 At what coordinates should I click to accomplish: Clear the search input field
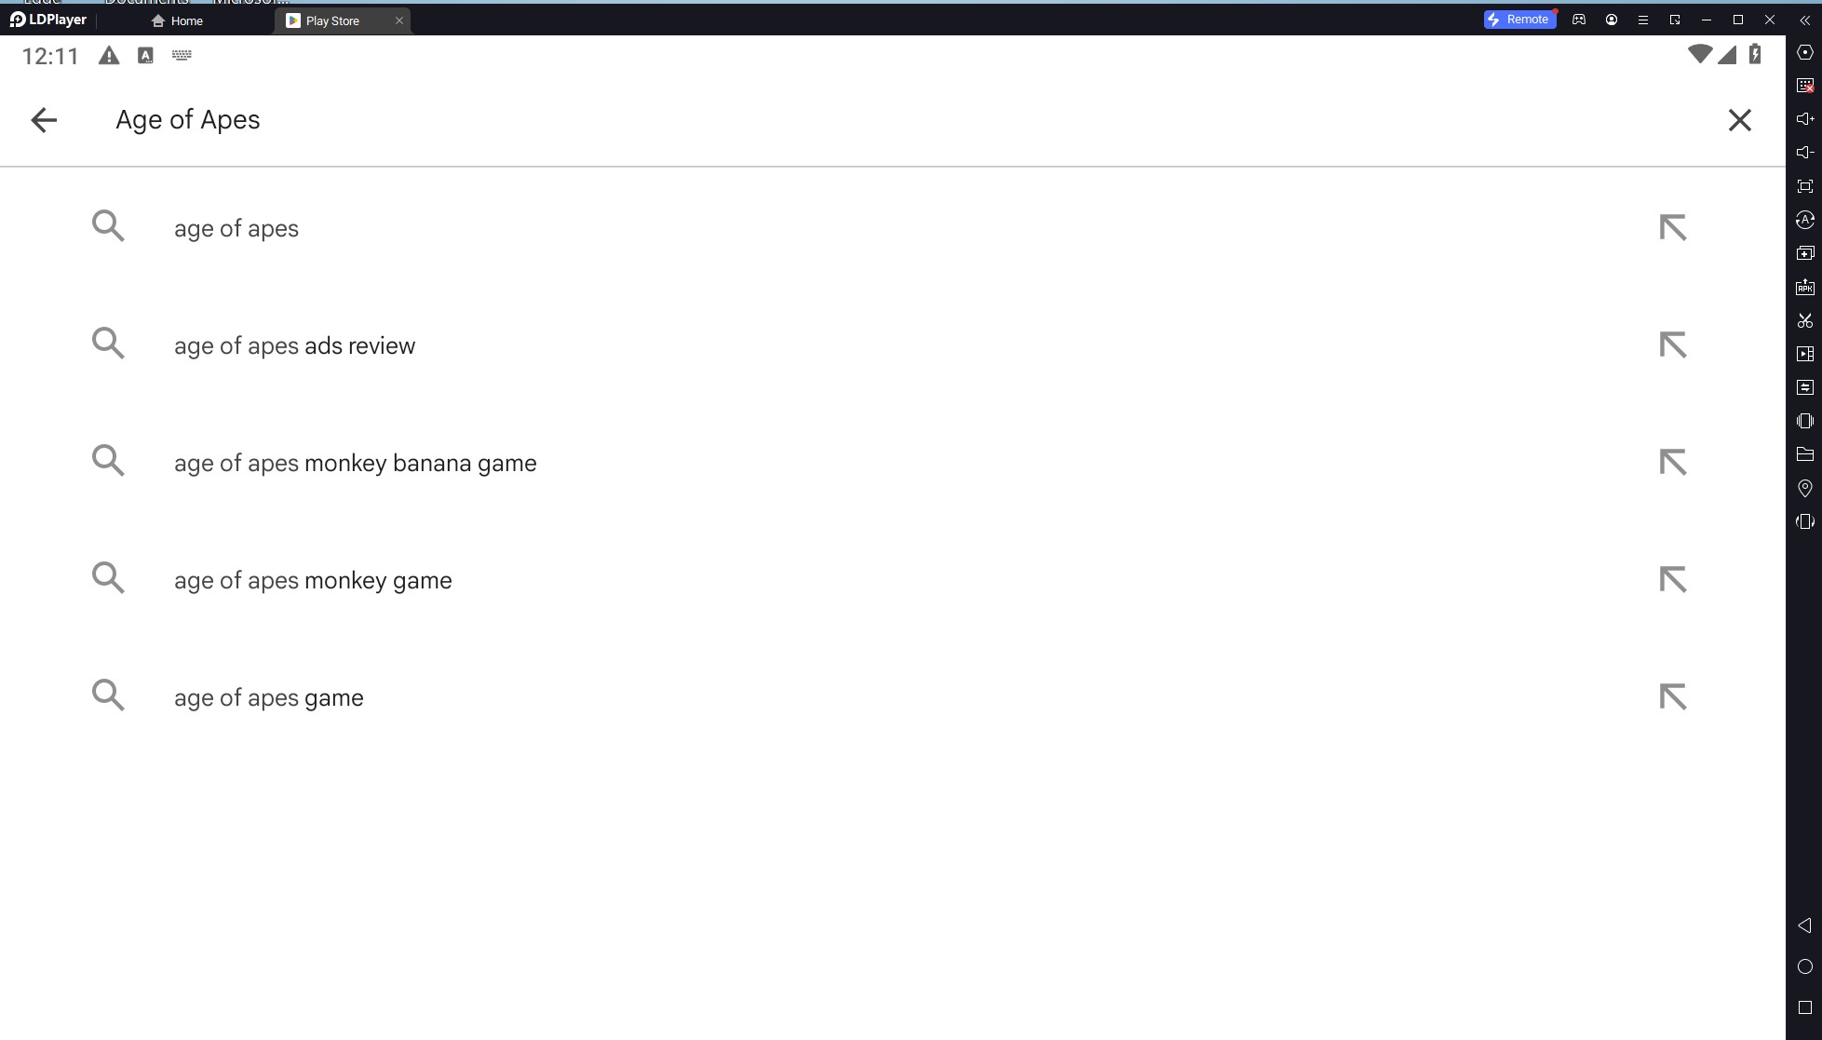pyautogui.click(x=1739, y=119)
